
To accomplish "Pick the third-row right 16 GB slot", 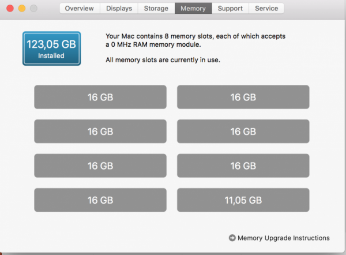I will tap(243, 166).
